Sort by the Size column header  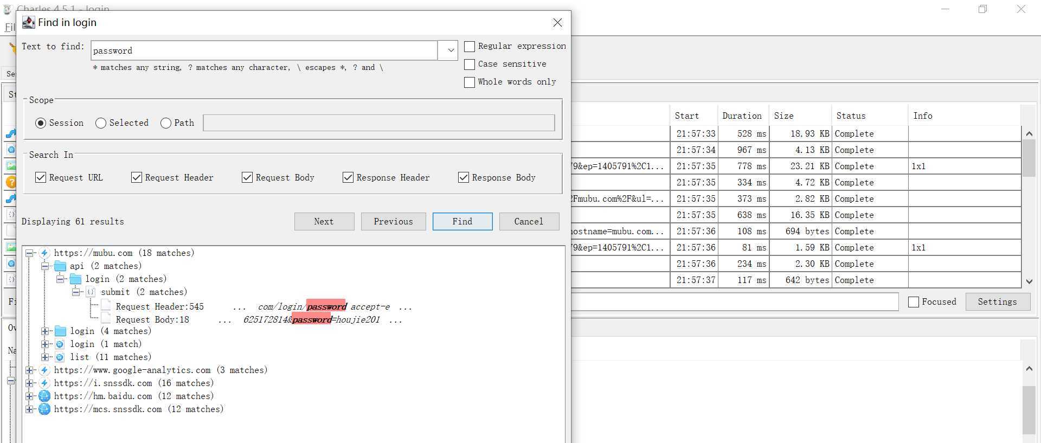click(x=800, y=115)
